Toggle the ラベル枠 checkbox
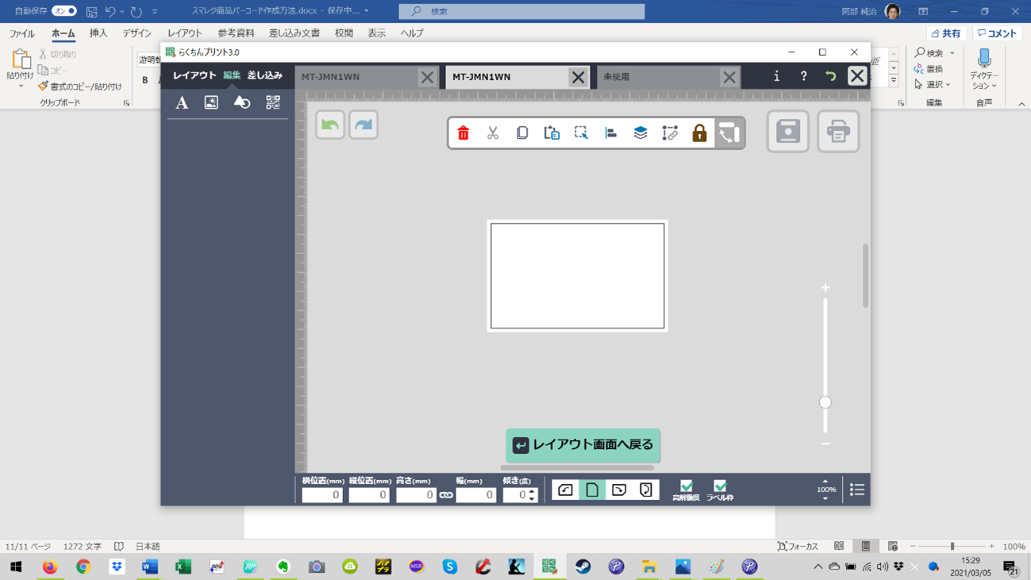The height and width of the screenshot is (580, 1031). (720, 486)
